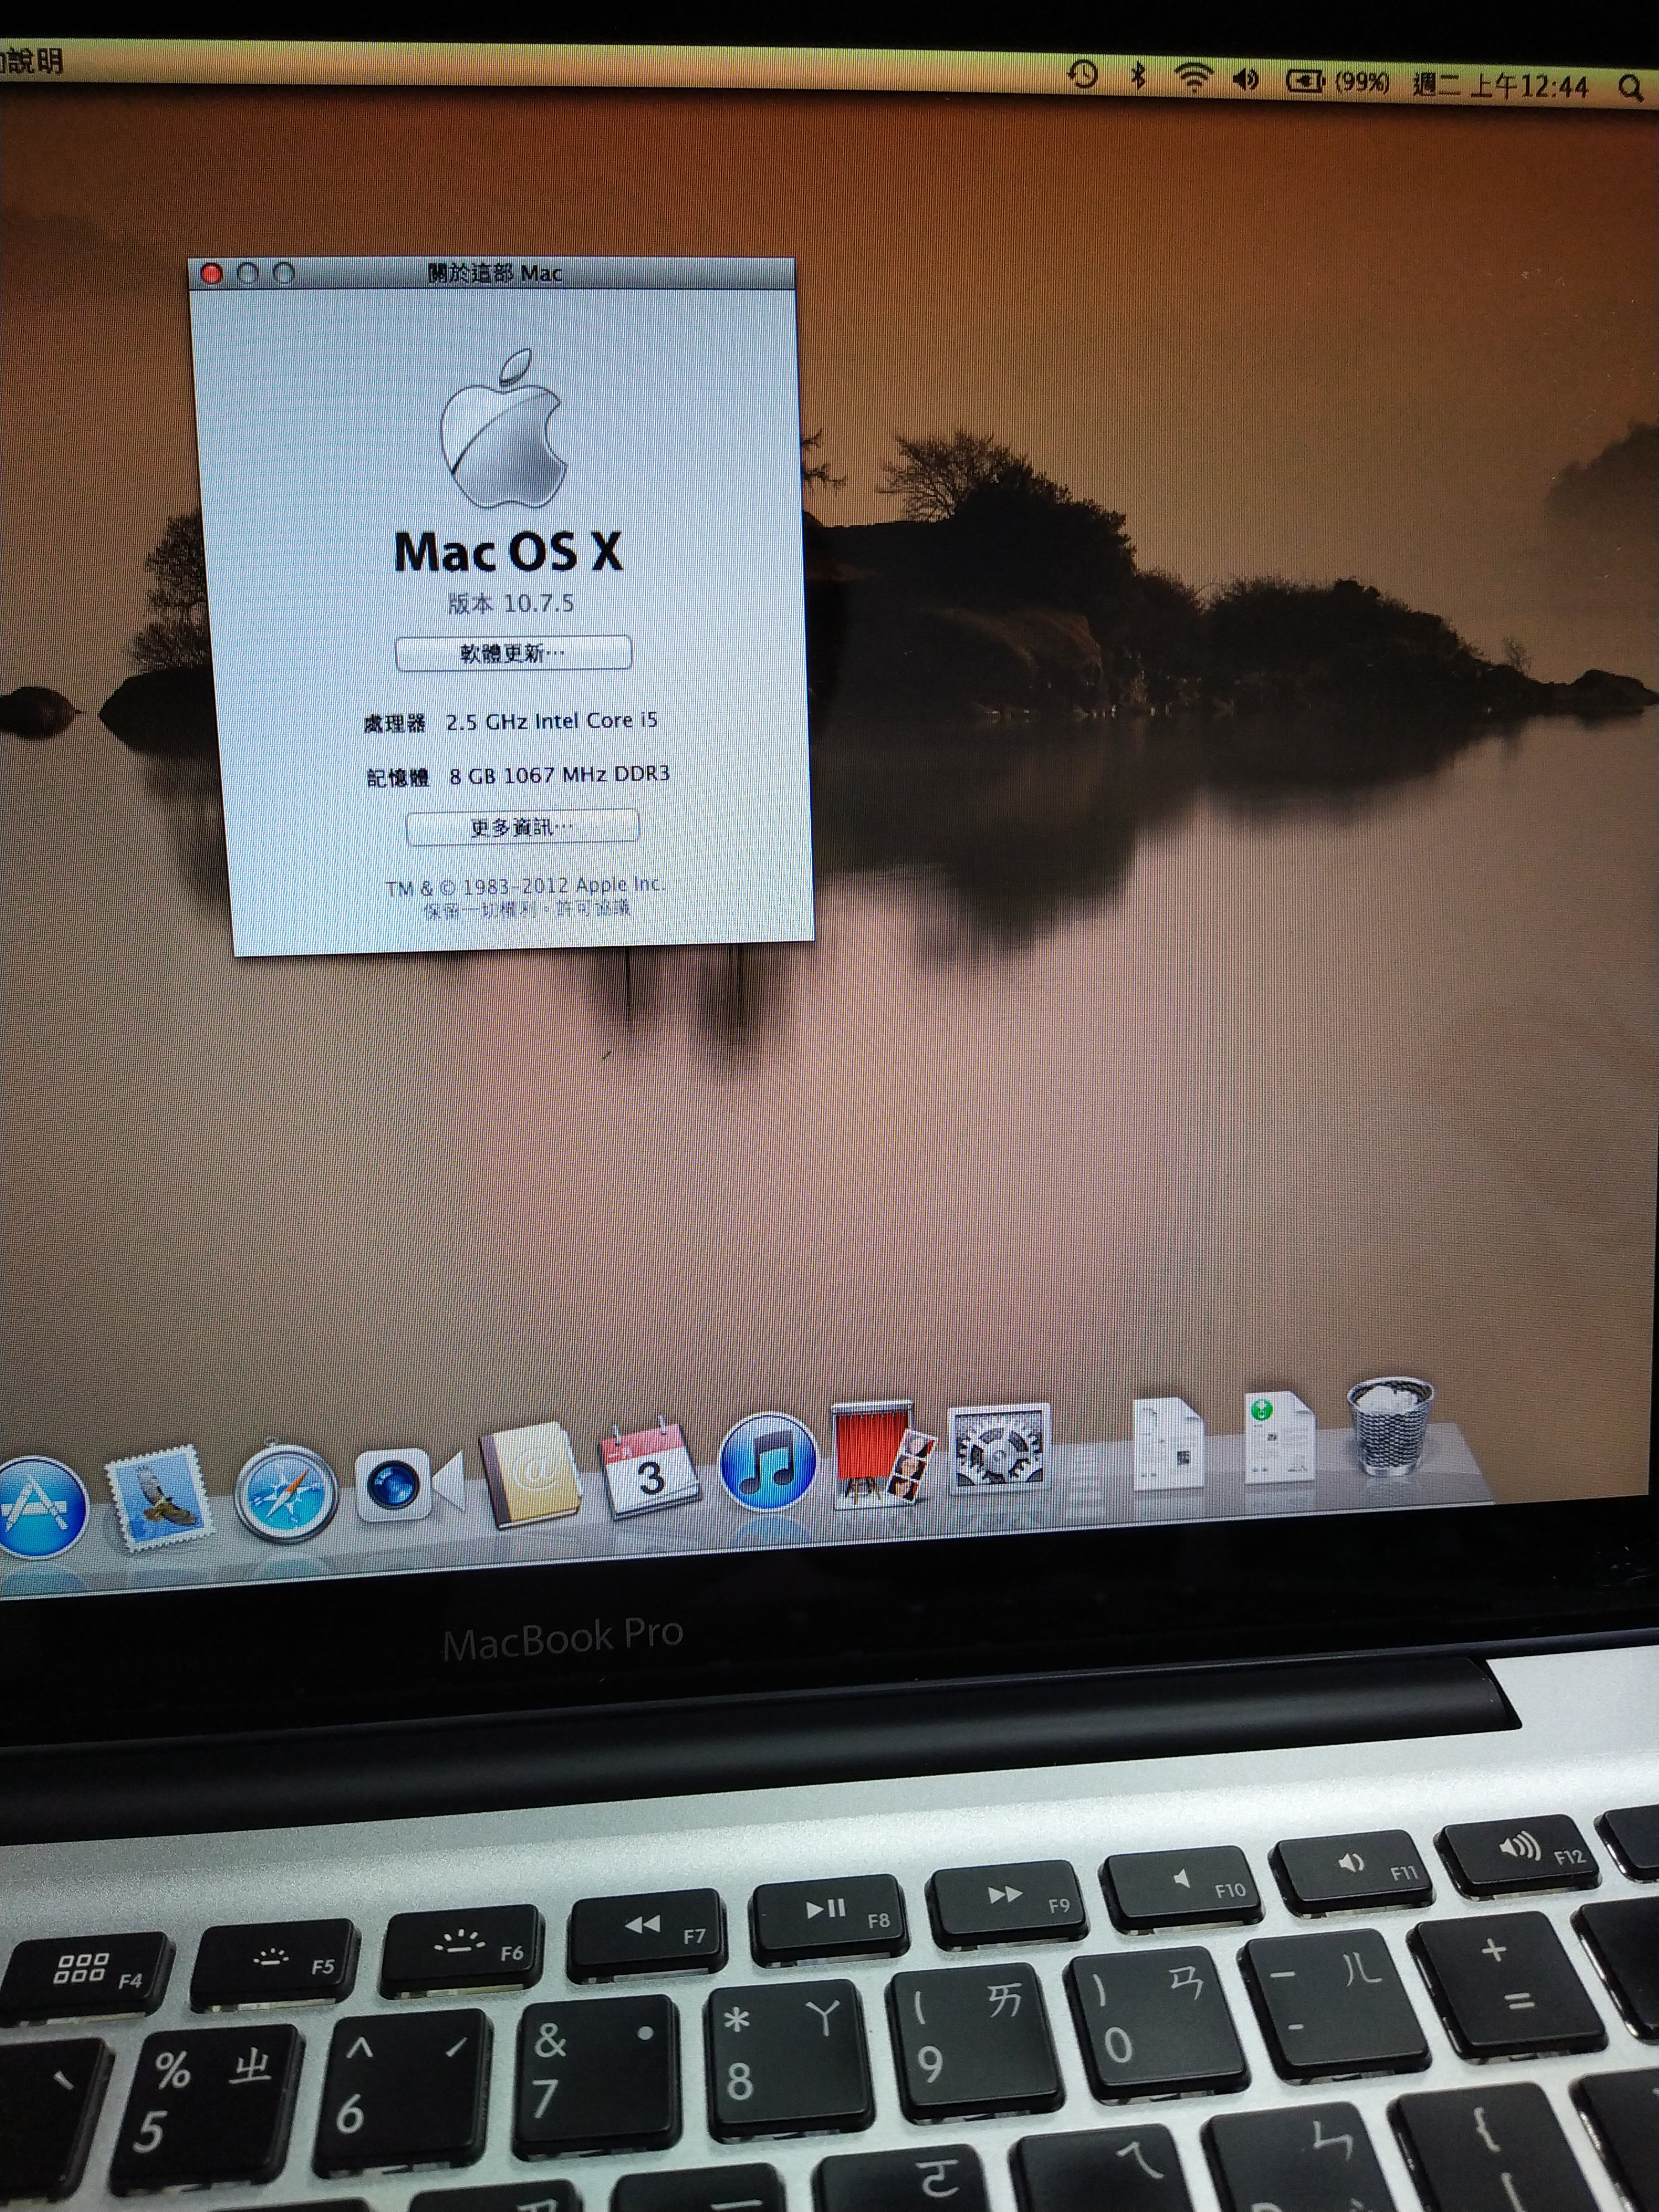Open Safari compass icon in dock
Image resolution: width=1659 pixels, height=2212 pixels.
(286, 1491)
